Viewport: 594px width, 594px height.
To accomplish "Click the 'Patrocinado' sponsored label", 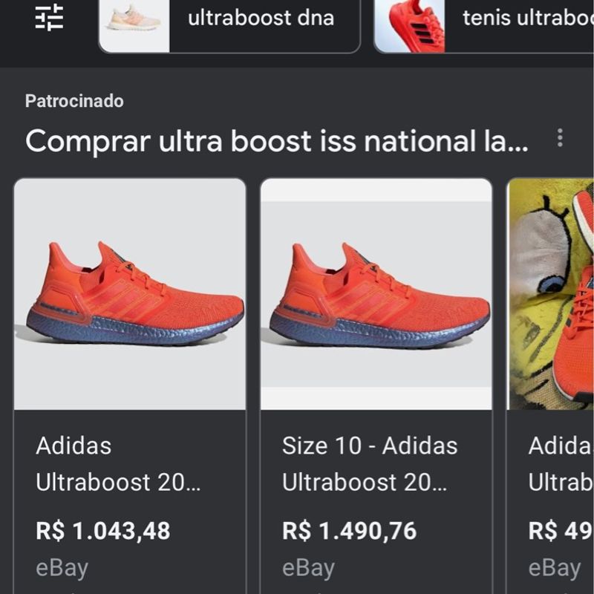I will (74, 101).
